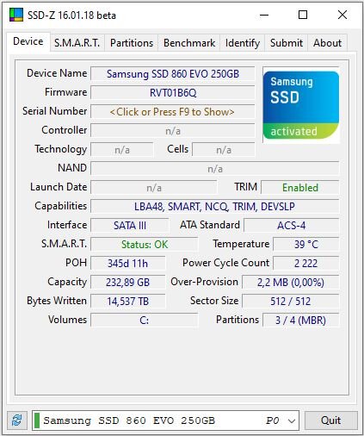Click the TRIM Enabled value

[300, 188]
